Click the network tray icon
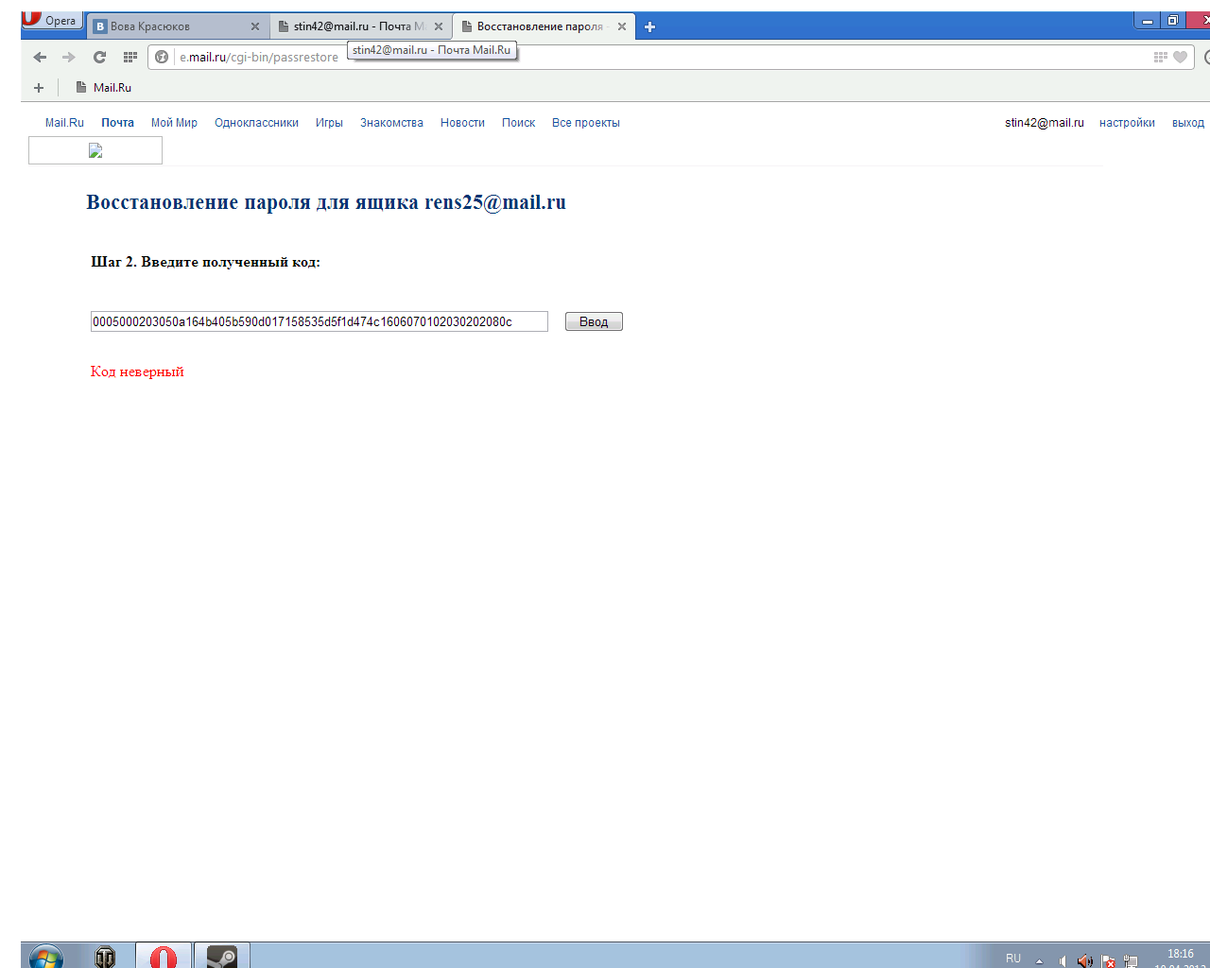Viewport: 1210px width, 968px height. 1131,961
